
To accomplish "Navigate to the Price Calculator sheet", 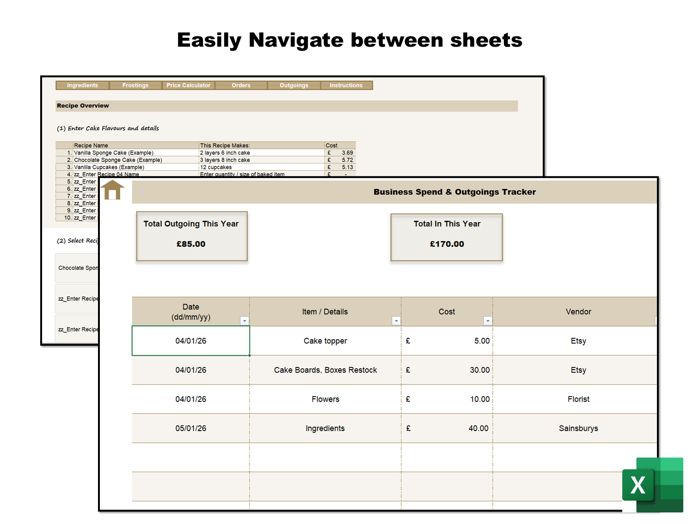I will click(x=188, y=85).
